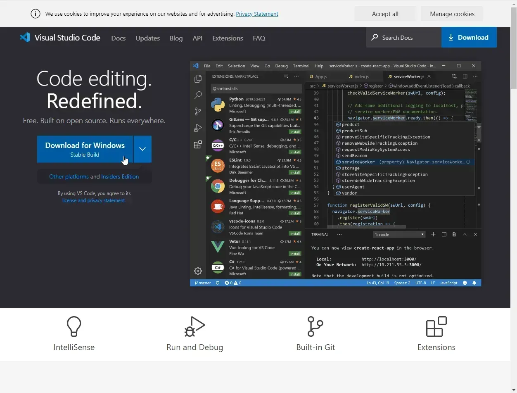Screen dimensions: 517x393
Task: Click the sync icon beside master in the status bar
Action: click(x=218, y=283)
